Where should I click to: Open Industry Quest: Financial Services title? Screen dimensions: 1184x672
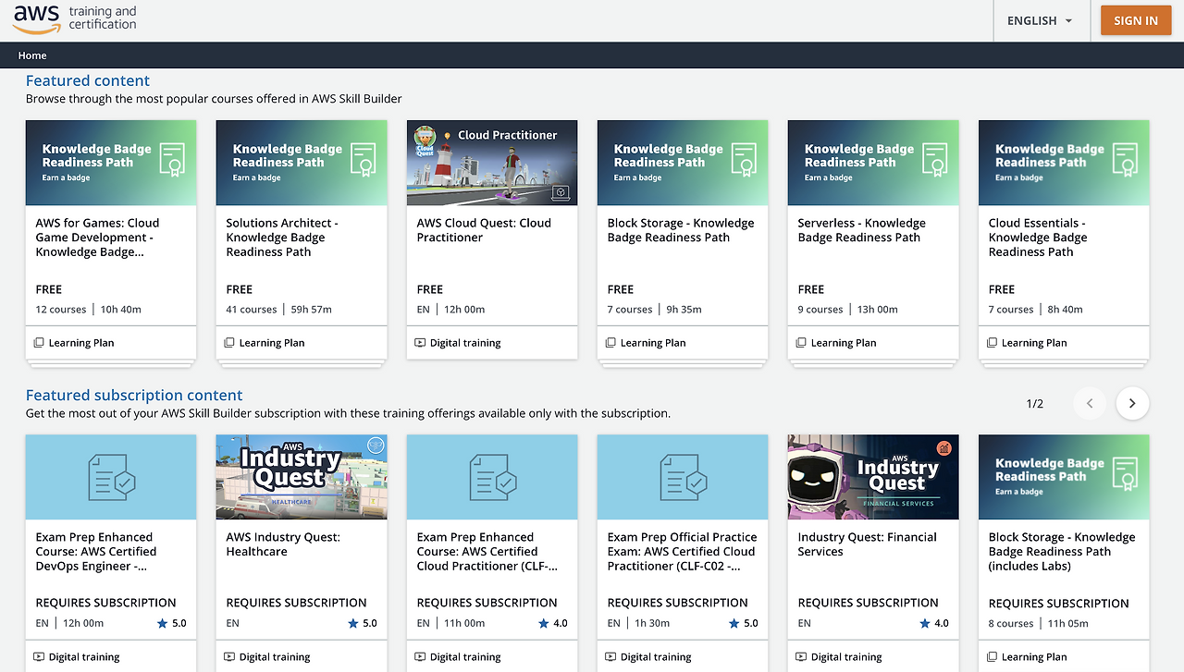click(867, 544)
